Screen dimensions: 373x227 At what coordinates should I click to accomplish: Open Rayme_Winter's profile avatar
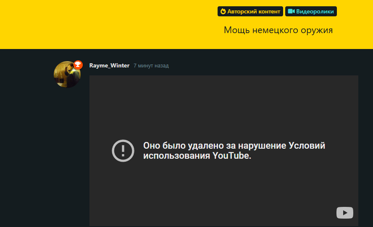tap(67, 75)
